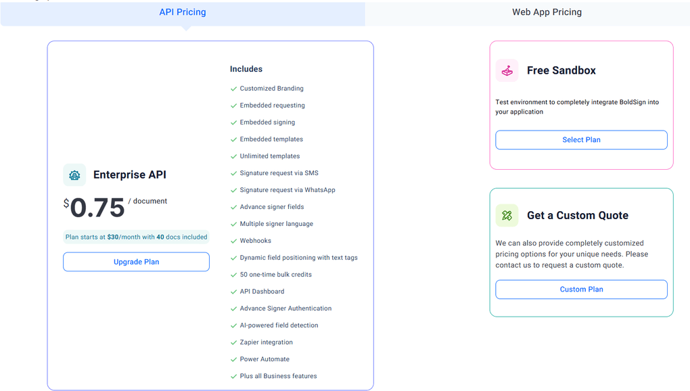Viewport: 690px width, 391px height.
Task: Click the checkmark beside AI-powered field detection
Action: (x=233, y=325)
